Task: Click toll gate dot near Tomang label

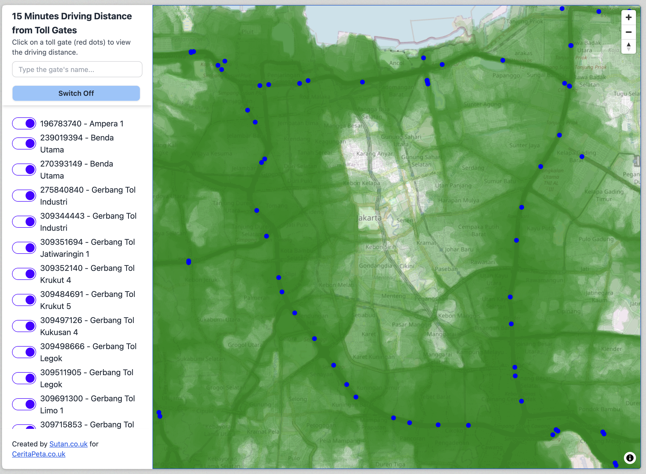Action: tap(257, 211)
